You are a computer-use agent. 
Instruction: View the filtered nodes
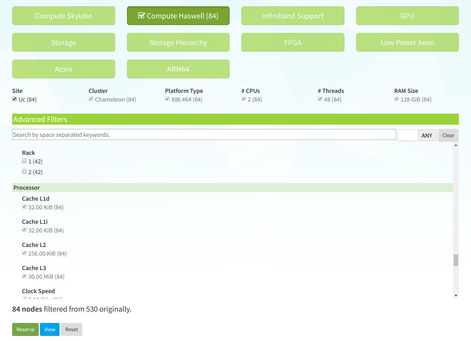[x=50, y=329]
